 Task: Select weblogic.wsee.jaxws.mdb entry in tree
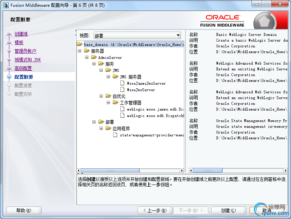point(155,109)
